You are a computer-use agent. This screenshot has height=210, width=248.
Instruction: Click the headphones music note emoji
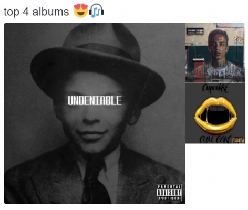point(97,10)
